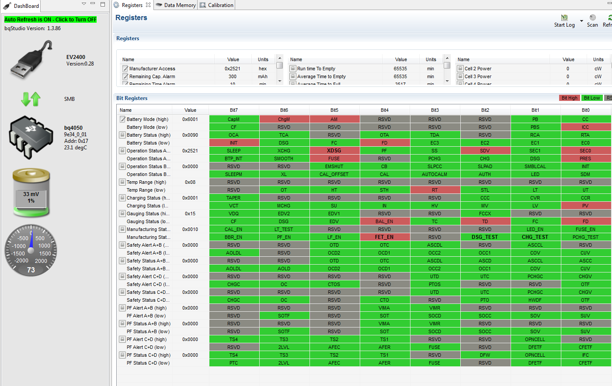The height and width of the screenshot is (386, 612).
Task: Click the EV2400 USB adapter icon
Action: (31, 60)
